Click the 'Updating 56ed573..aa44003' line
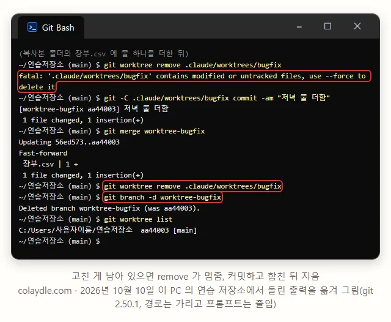The image size is (391, 322). 69,142
